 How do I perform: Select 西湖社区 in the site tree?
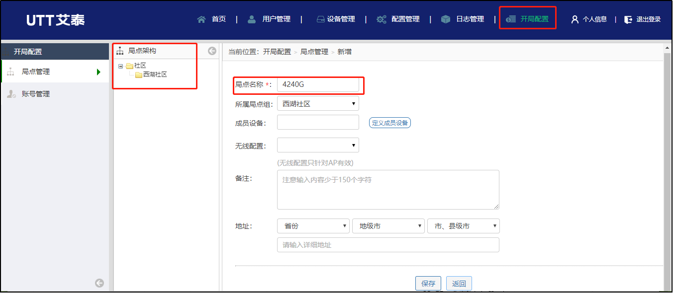click(x=155, y=74)
